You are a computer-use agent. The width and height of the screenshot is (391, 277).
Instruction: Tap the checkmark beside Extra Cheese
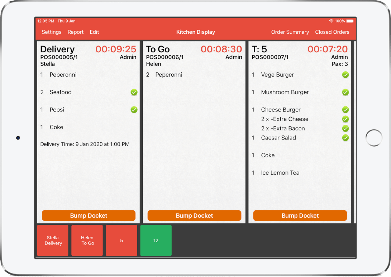[345, 119]
